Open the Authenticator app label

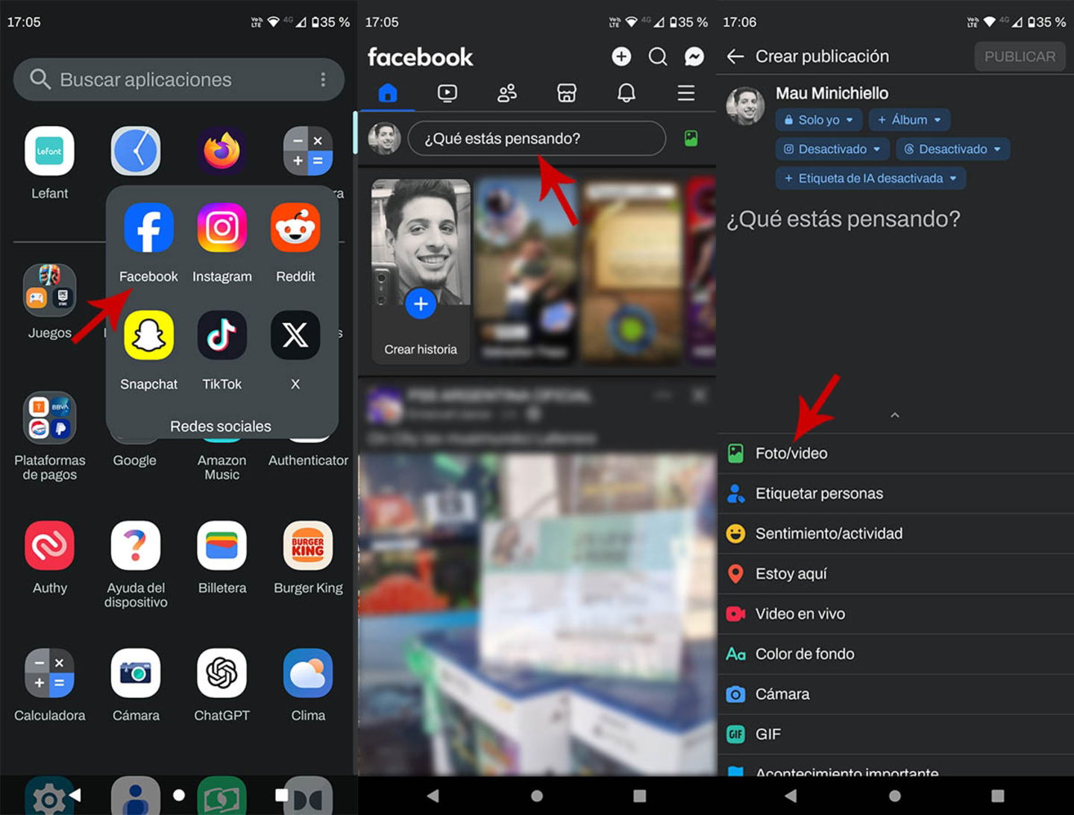point(308,461)
